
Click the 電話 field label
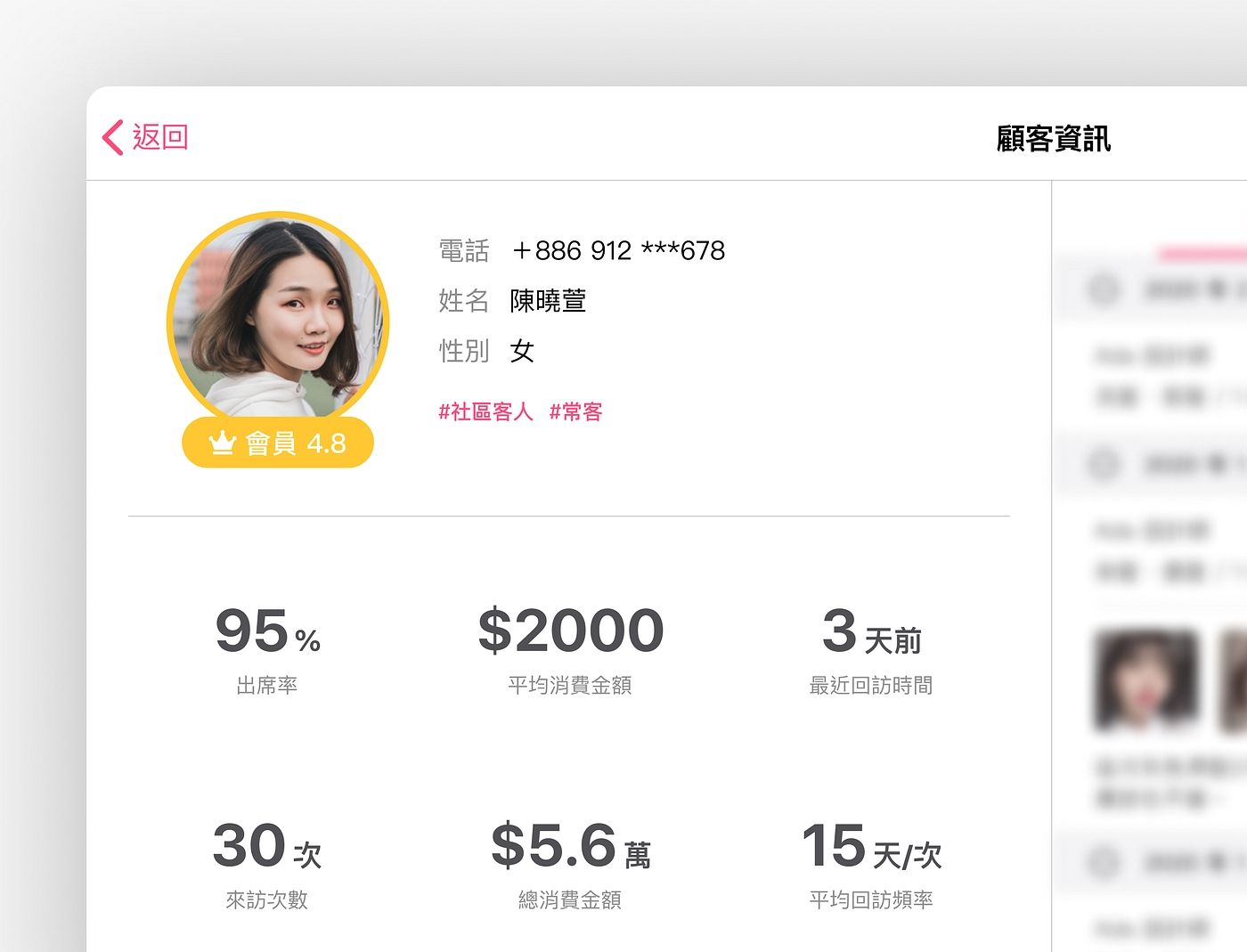[463, 251]
